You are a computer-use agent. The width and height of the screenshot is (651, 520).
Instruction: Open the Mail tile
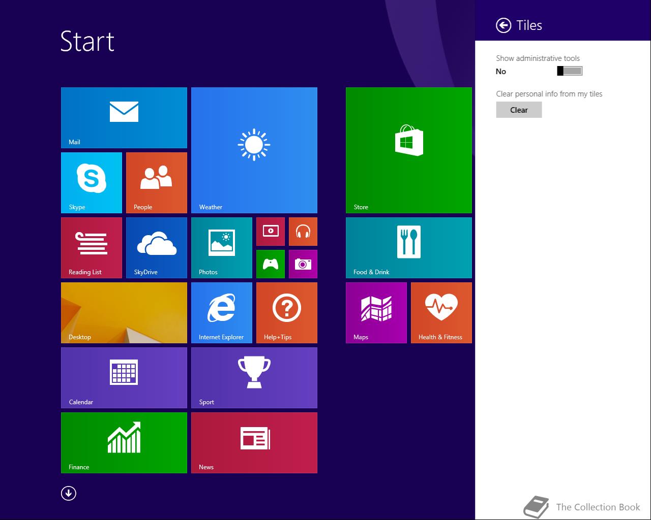(124, 118)
